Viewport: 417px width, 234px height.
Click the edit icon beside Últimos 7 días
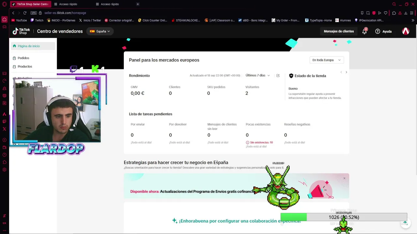[278, 75]
